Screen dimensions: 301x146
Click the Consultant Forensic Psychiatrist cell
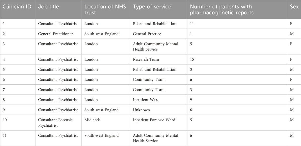[55, 122]
